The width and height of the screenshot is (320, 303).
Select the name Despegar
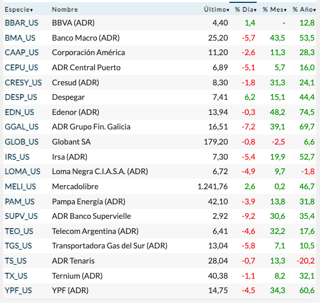pyautogui.click(x=68, y=97)
